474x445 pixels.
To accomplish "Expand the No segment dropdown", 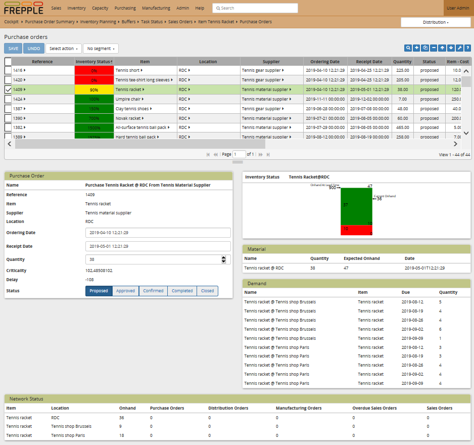I will (101, 49).
